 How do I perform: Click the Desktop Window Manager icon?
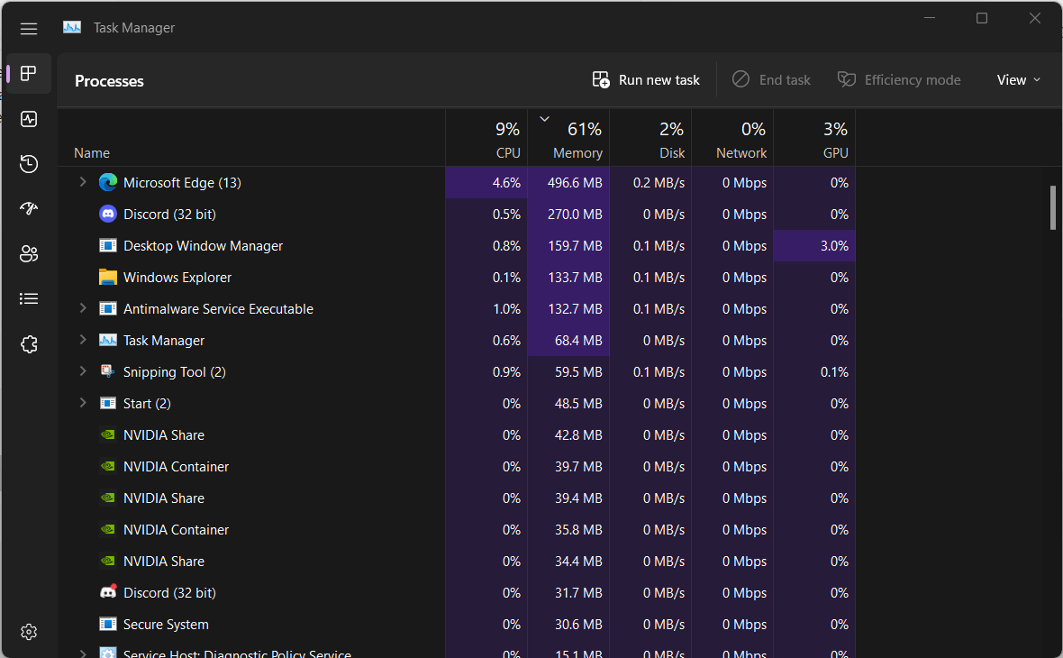click(108, 245)
